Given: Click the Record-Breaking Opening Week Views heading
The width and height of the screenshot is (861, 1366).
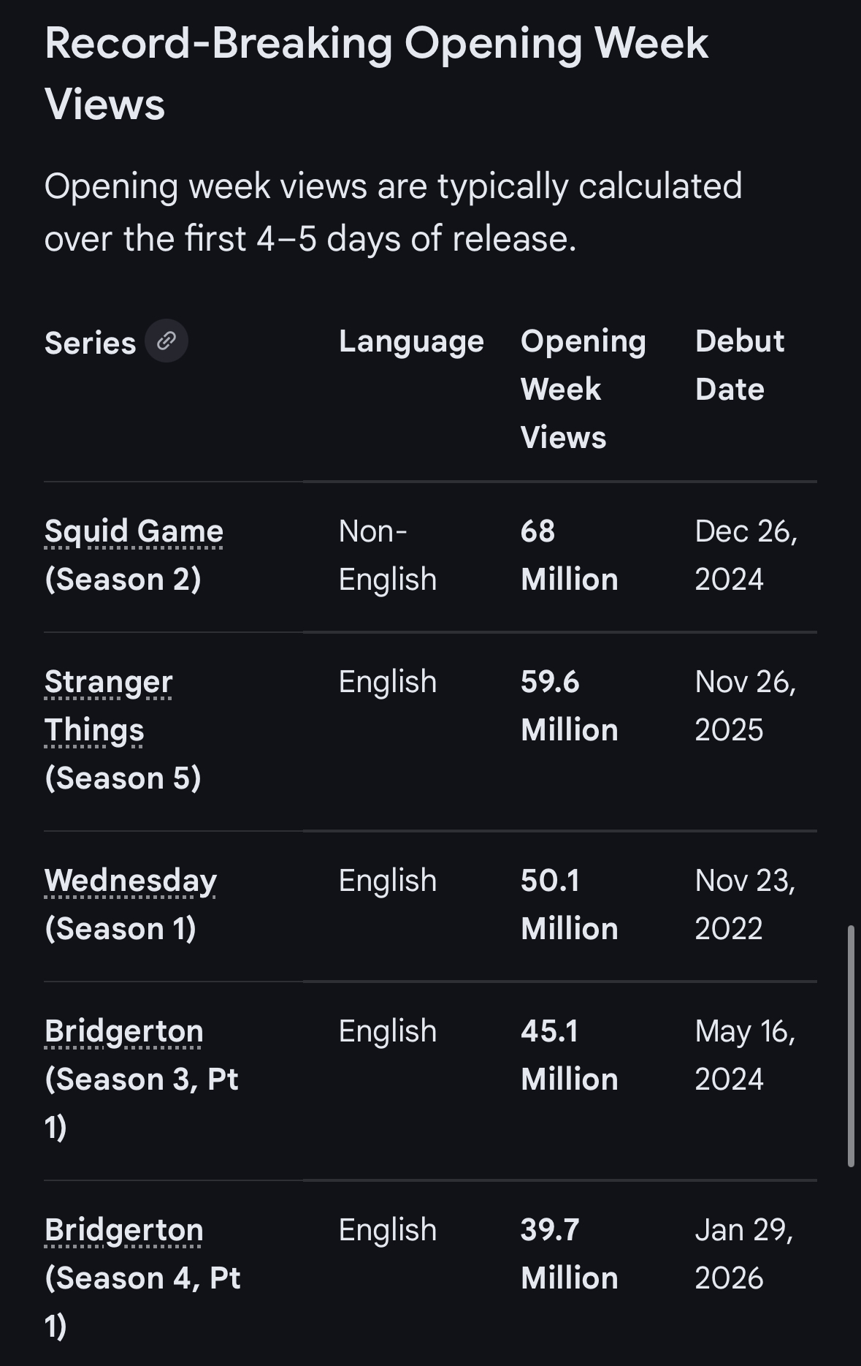Looking at the screenshot, I should 376,73.
